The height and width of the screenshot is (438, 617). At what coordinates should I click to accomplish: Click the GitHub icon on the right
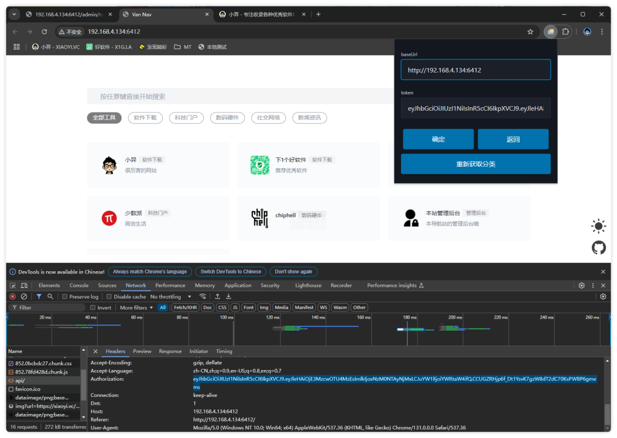(x=598, y=247)
